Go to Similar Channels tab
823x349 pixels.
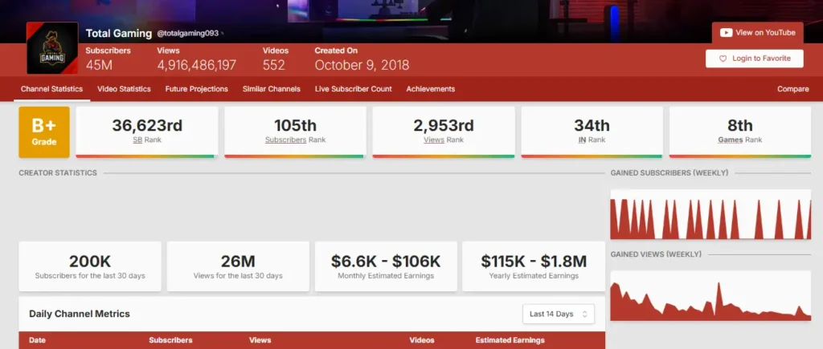[x=272, y=89]
